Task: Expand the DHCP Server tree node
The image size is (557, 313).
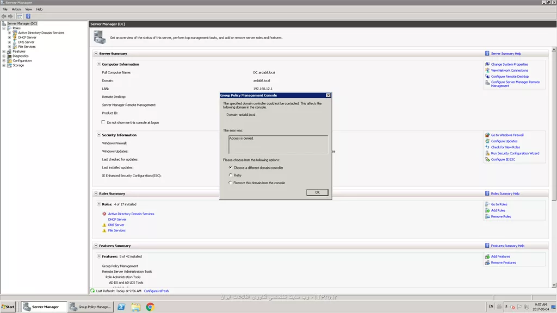Action: [9, 37]
